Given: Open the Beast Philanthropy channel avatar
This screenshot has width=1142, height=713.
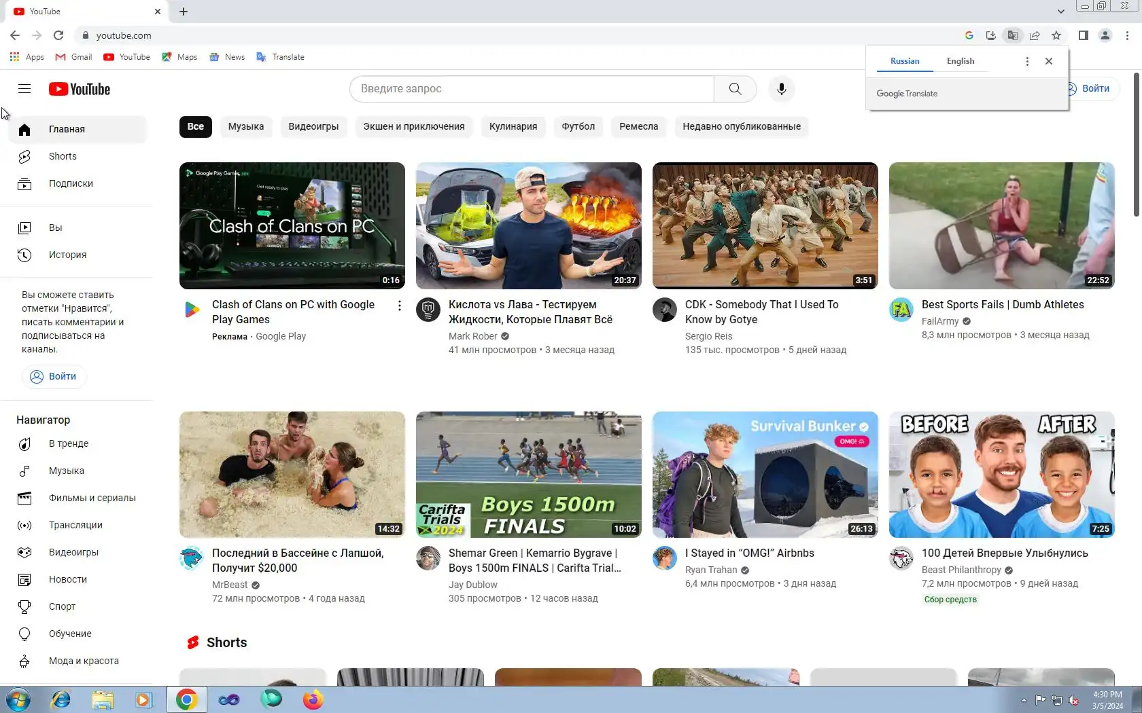Looking at the screenshot, I should 901,558.
